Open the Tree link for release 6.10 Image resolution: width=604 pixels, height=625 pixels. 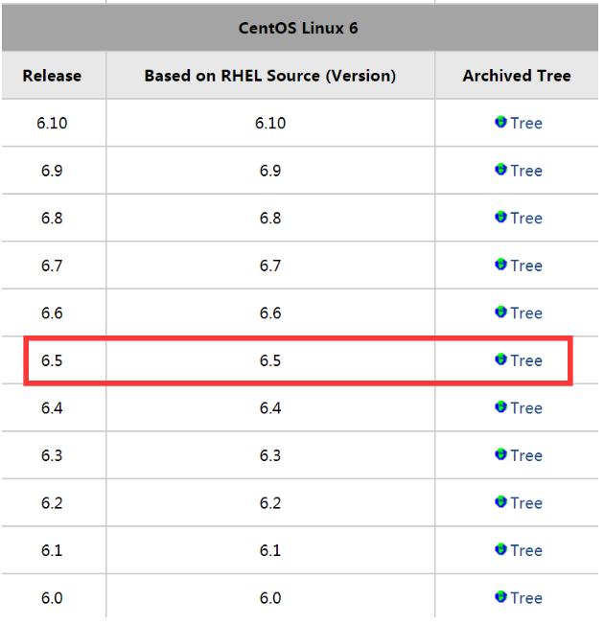pos(526,123)
